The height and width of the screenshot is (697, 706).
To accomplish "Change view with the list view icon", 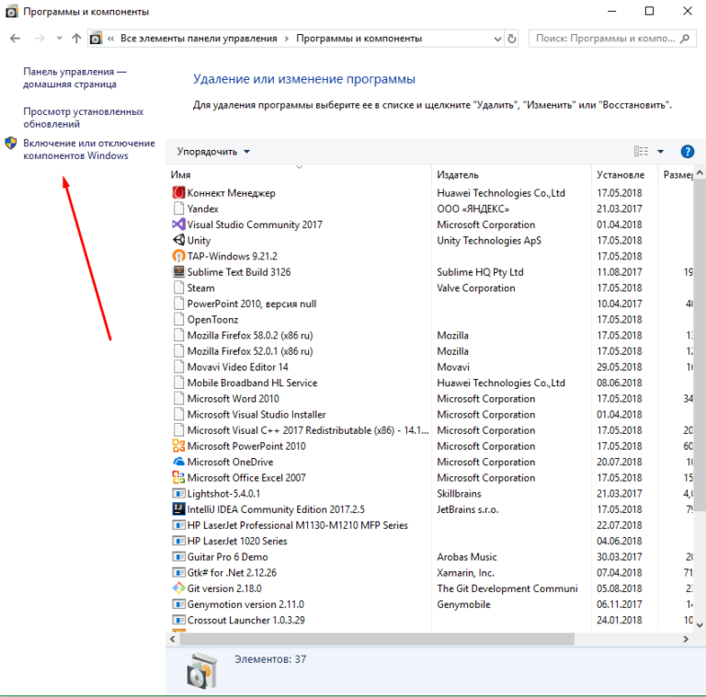I will pos(641,152).
